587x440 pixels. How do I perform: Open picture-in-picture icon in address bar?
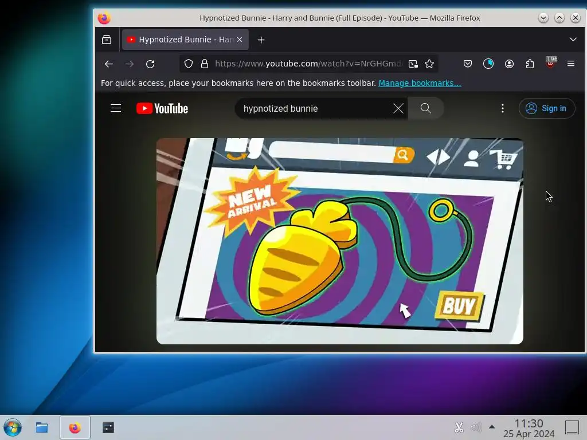point(413,64)
